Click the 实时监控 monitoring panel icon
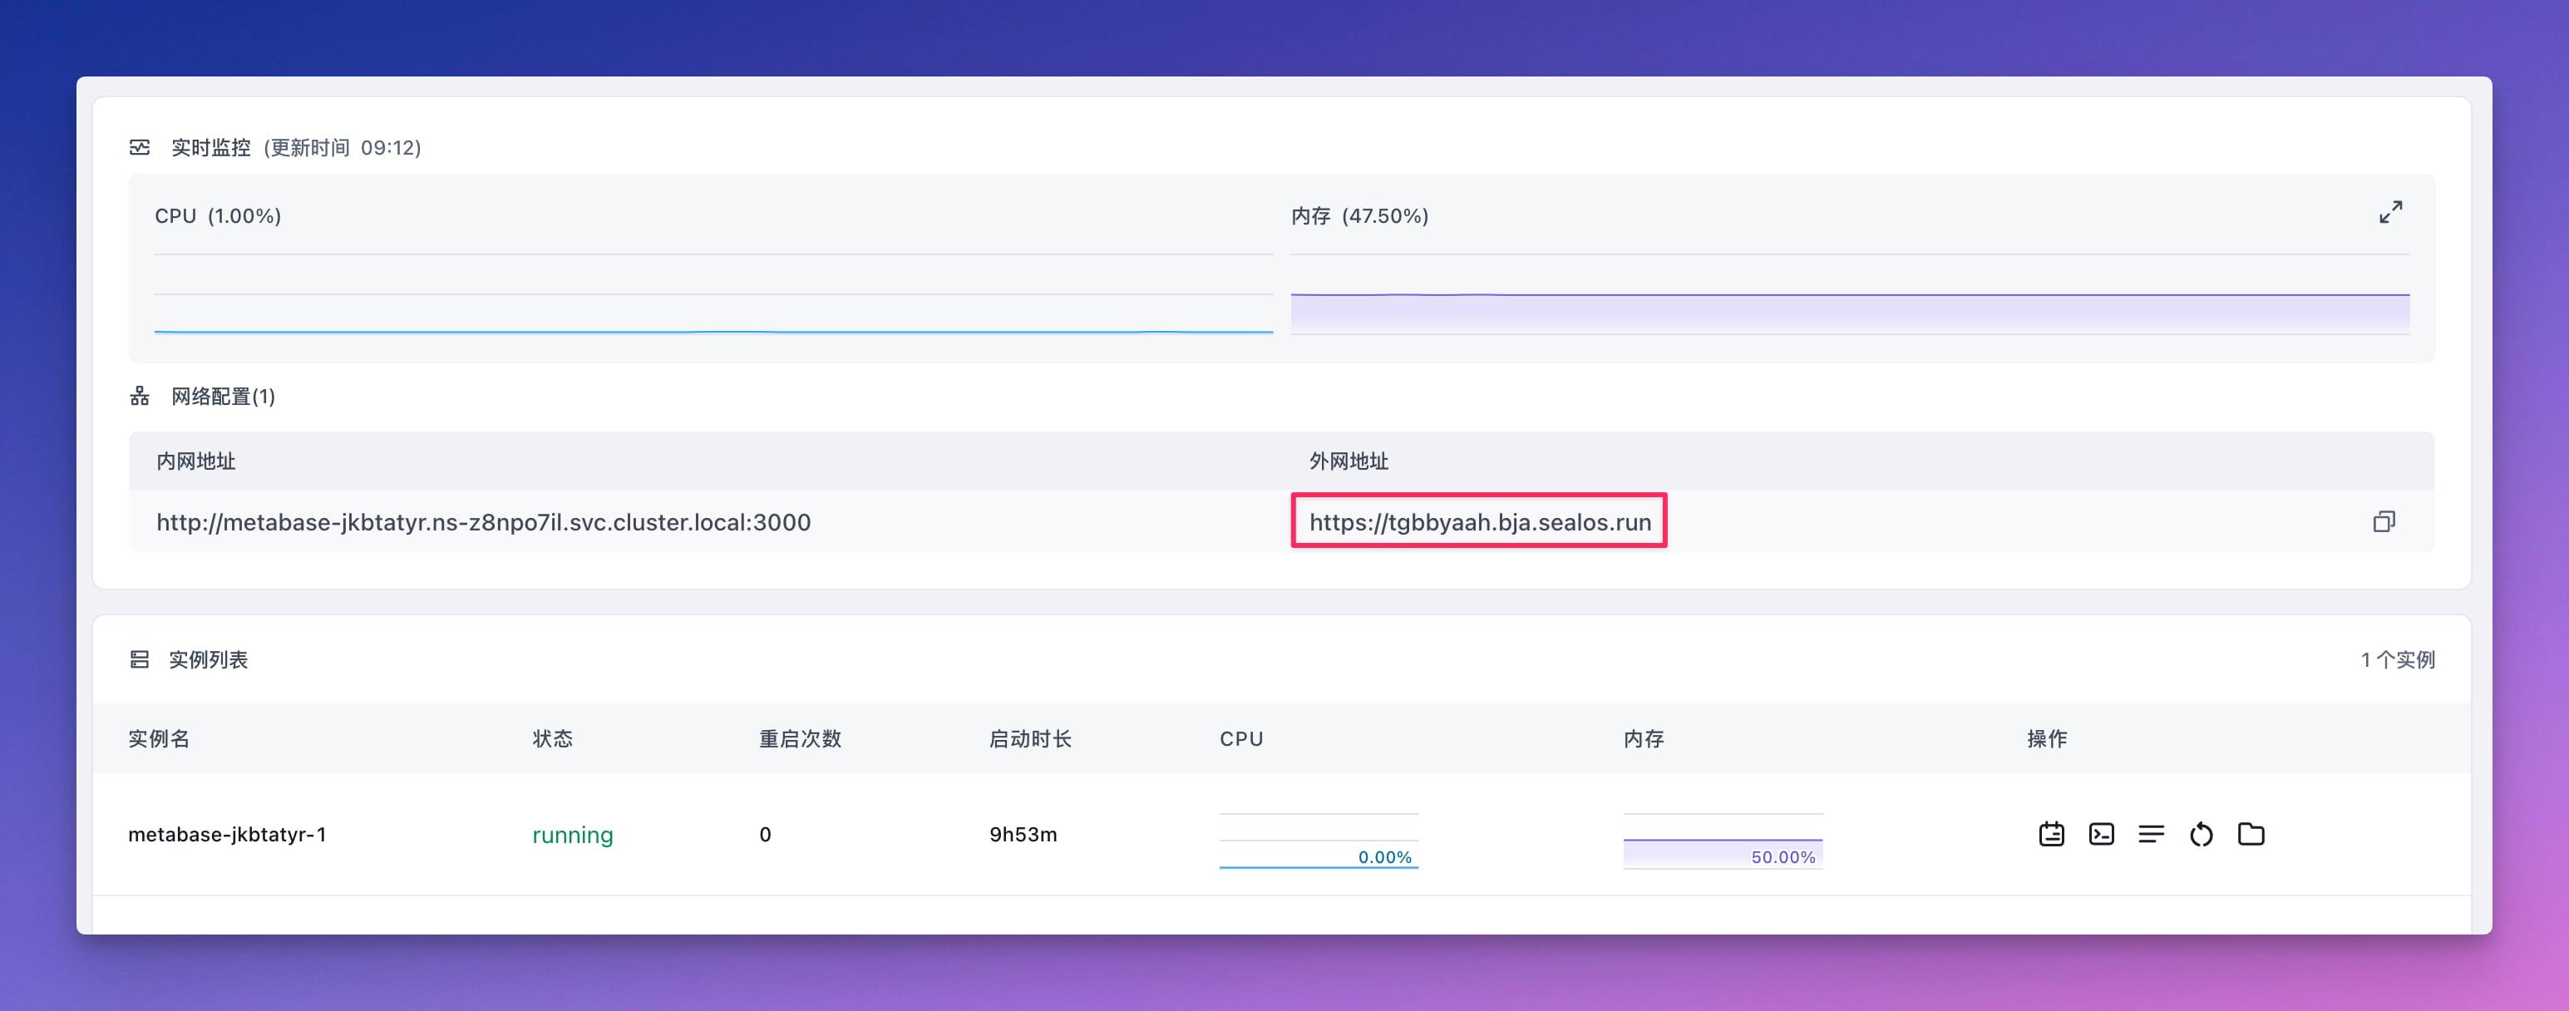Image resolution: width=2569 pixels, height=1011 pixels. point(140,145)
